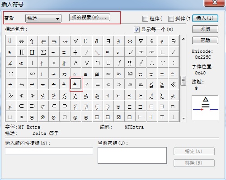Pick the nabla ∇ symbol

(x=141, y=41)
